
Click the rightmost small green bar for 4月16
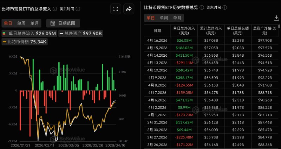(x=116, y=90)
